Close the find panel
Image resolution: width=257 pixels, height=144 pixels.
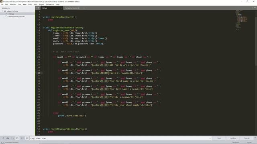pos(255,138)
